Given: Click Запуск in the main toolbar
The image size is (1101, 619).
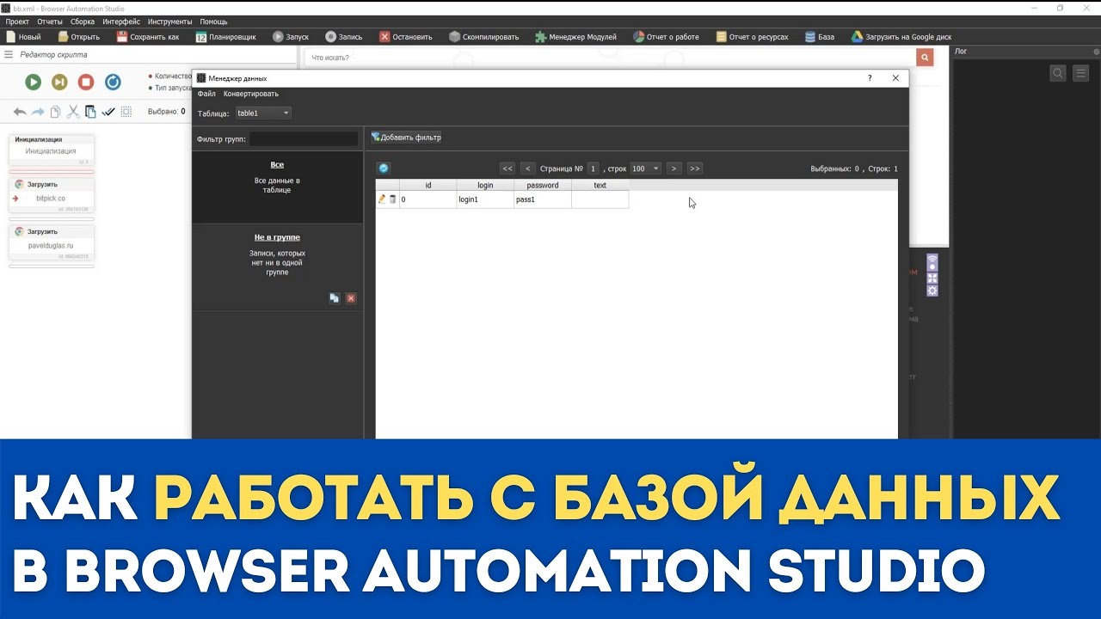Looking at the screenshot, I should 291,37.
